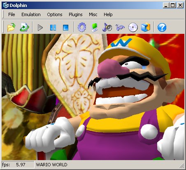Open the Emulation menu

pos(31,14)
